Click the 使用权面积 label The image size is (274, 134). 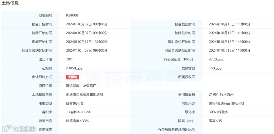[x=186, y=94]
